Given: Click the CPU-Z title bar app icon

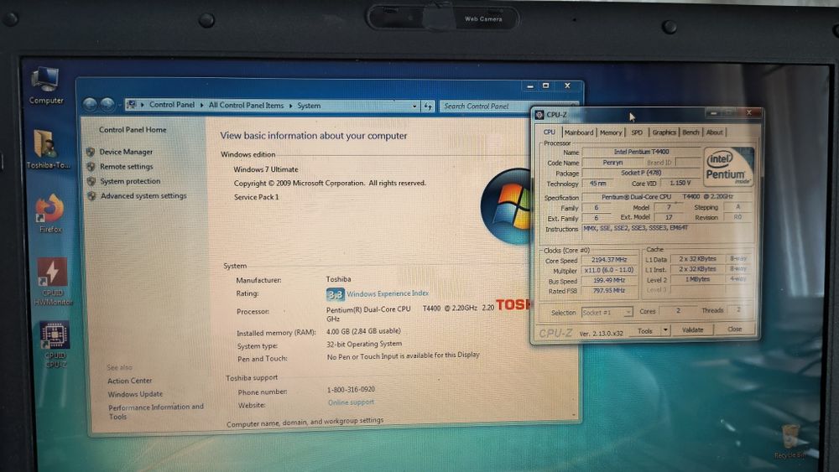Looking at the screenshot, I should [x=539, y=114].
